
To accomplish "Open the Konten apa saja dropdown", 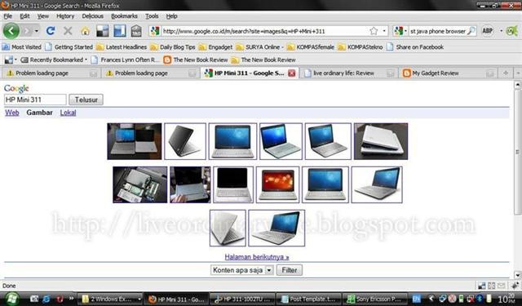I will coord(242,270).
